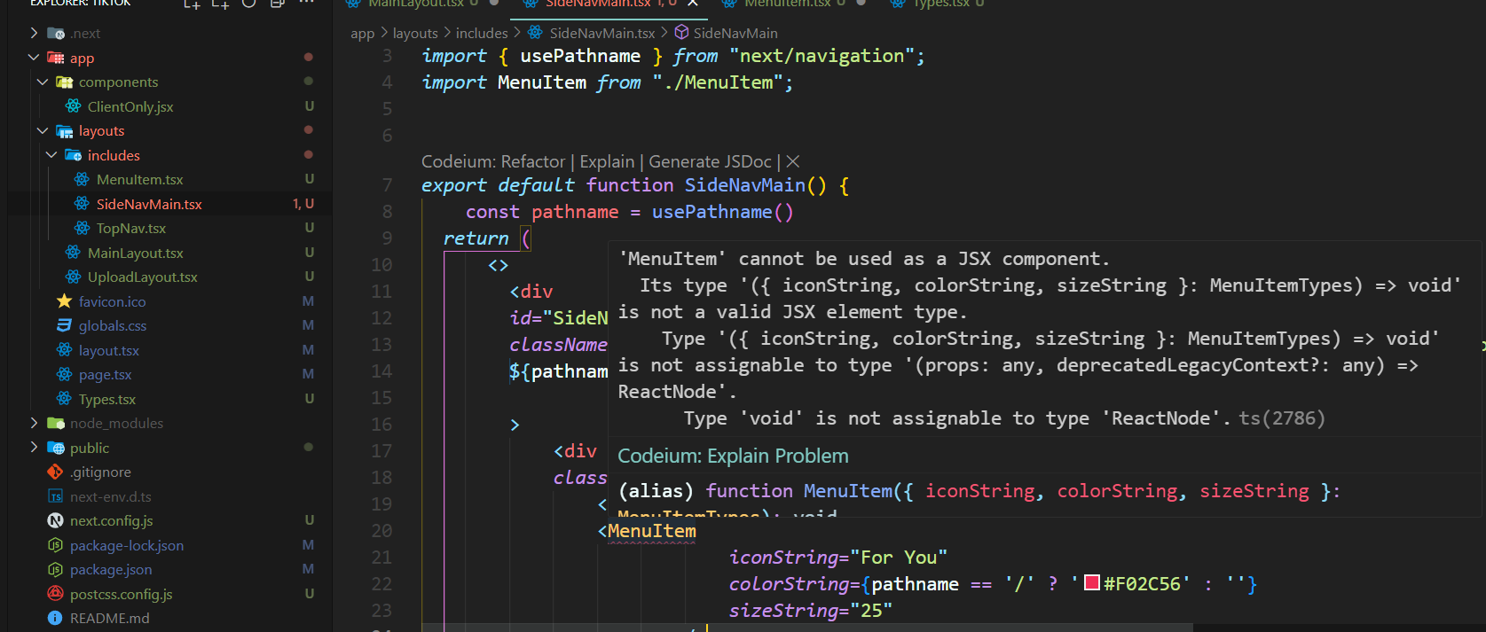The width and height of the screenshot is (1486, 632).
Task: Click SideNavMain.tsx in the breadcrumb
Action: (601, 33)
